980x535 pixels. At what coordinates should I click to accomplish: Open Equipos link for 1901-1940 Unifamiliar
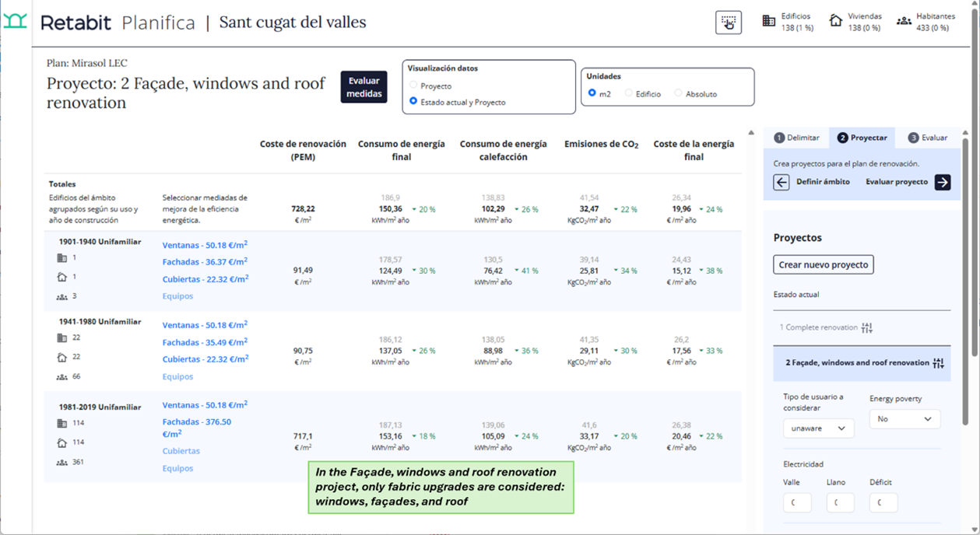pos(177,296)
